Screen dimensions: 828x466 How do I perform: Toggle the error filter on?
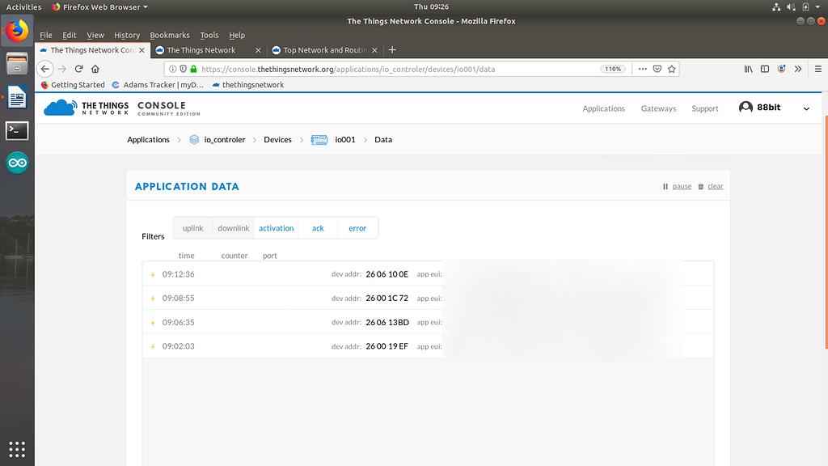tap(357, 227)
